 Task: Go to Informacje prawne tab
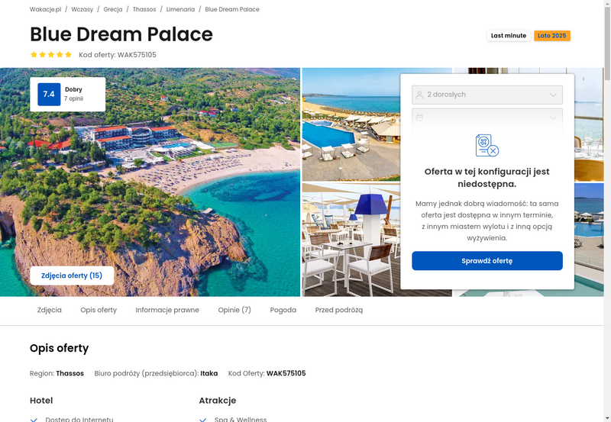pos(167,310)
